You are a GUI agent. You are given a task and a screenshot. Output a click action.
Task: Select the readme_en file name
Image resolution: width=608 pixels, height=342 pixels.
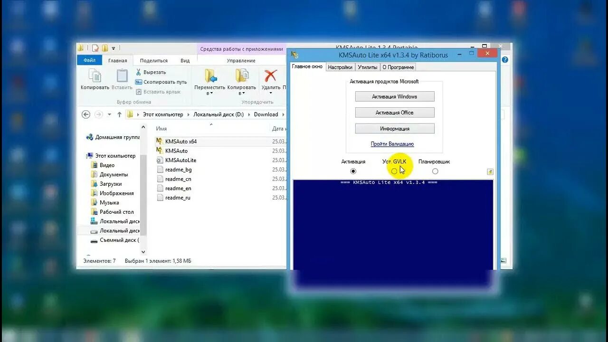178,188
